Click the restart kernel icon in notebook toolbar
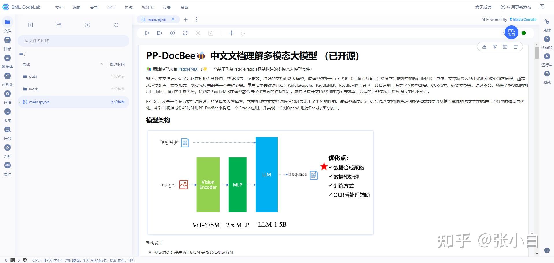The image size is (554, 263). tap(185, 33)
